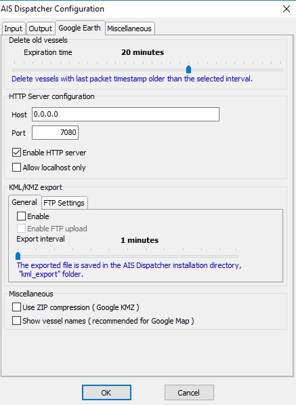Select the General sub-tab in KML/KMZ export

click(24, 202)
